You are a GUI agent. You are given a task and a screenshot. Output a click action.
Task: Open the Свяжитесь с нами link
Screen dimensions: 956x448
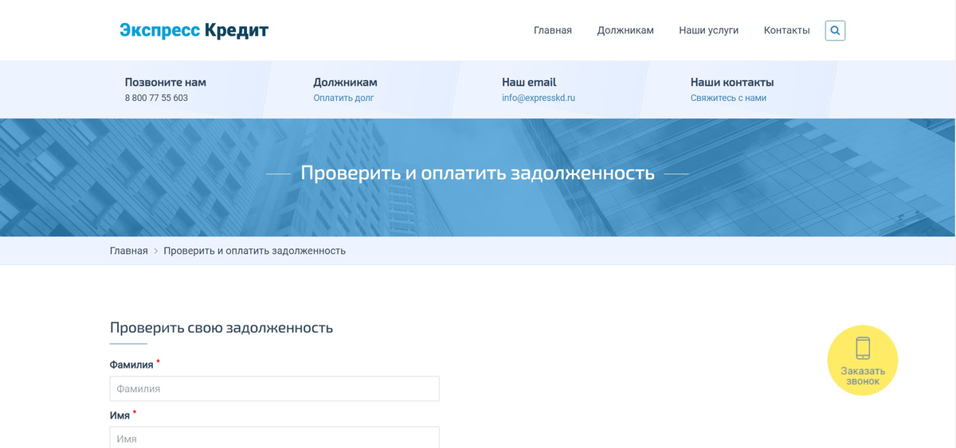coord(728,98)
